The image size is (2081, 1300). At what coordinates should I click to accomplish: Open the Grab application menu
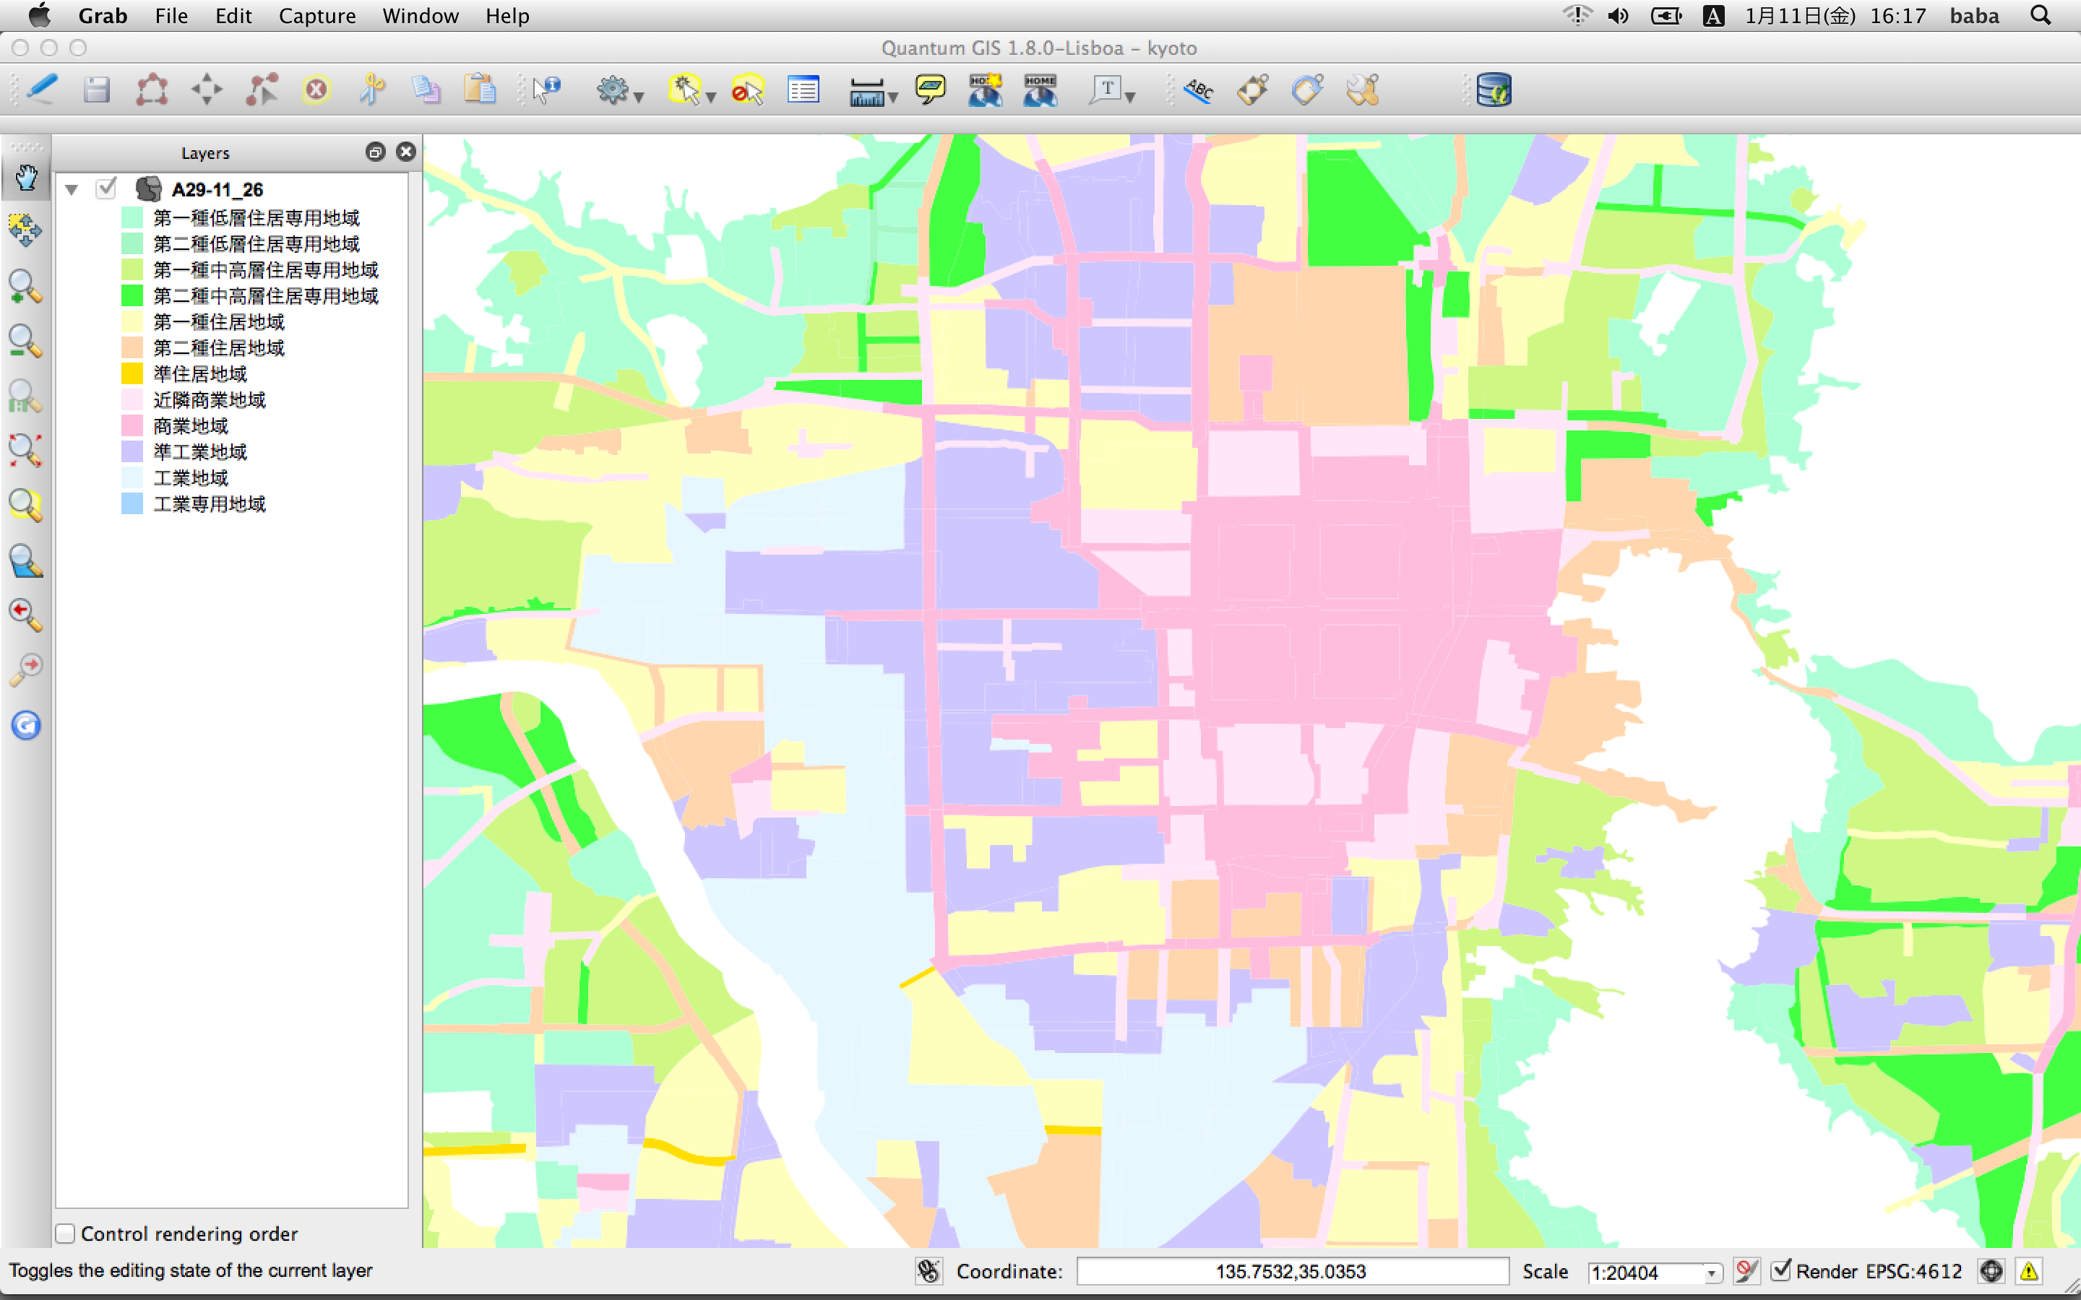pos(103,15)
